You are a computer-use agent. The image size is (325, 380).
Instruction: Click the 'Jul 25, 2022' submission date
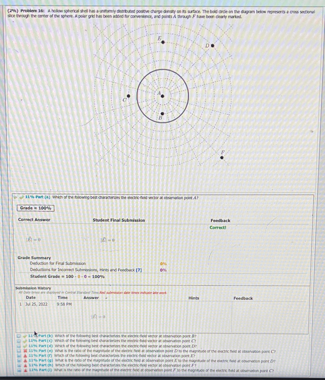tap(37, 304)
